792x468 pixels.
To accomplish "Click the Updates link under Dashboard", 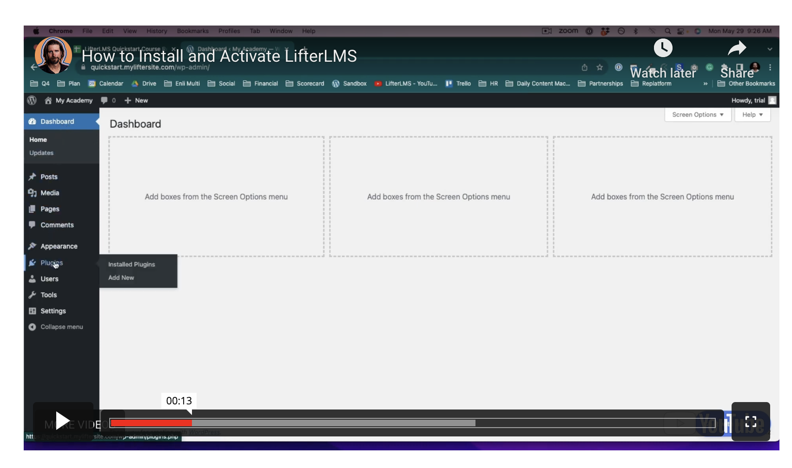I will tap(41, 153).
